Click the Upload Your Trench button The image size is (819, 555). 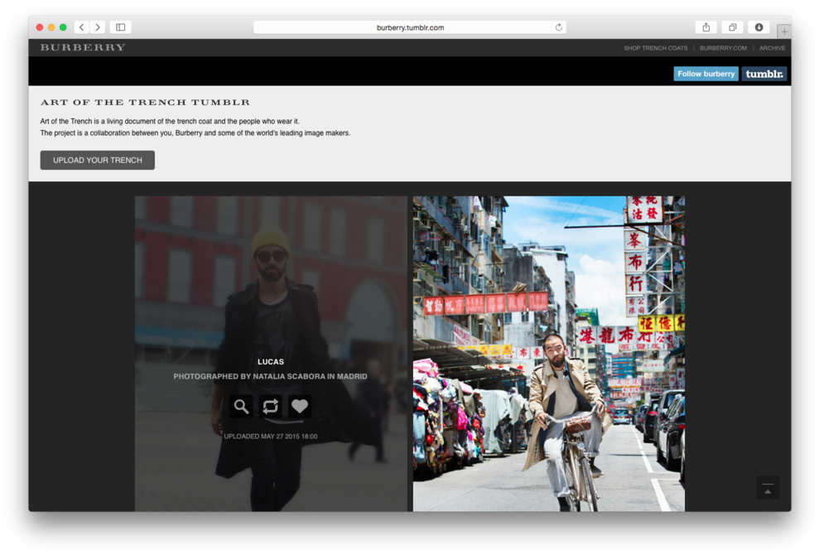click(98, 160)
